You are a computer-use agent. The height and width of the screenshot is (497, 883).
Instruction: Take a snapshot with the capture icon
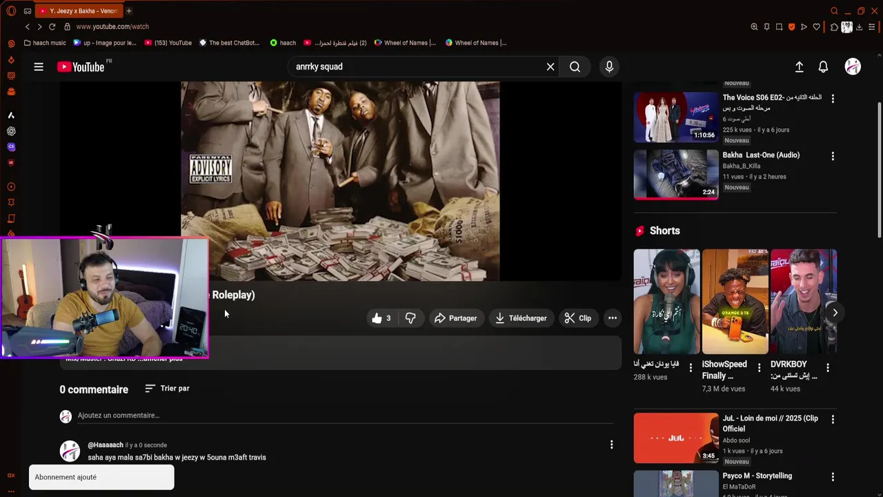pyautogui.click(x=779, y=27)
